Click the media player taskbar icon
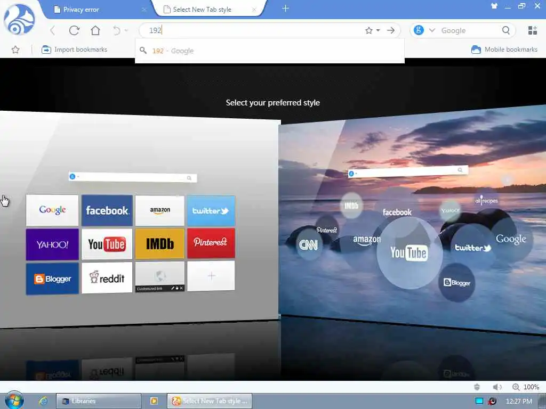546x409 pixels. point(154,401)
